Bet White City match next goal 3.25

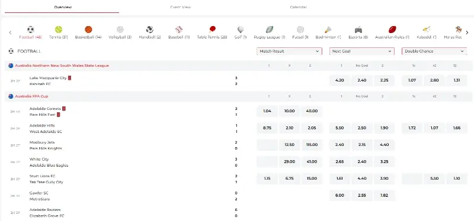(384, 161)
